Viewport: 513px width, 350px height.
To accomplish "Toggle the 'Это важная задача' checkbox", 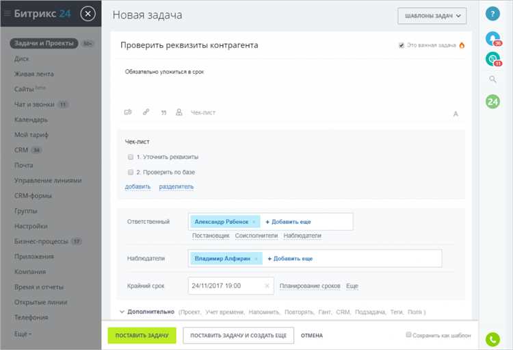I will [402, 45].
